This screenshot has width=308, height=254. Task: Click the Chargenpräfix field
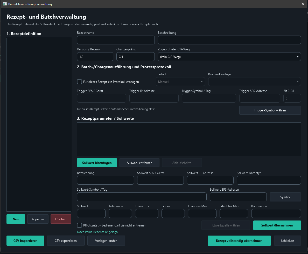[x=136, y=57]
